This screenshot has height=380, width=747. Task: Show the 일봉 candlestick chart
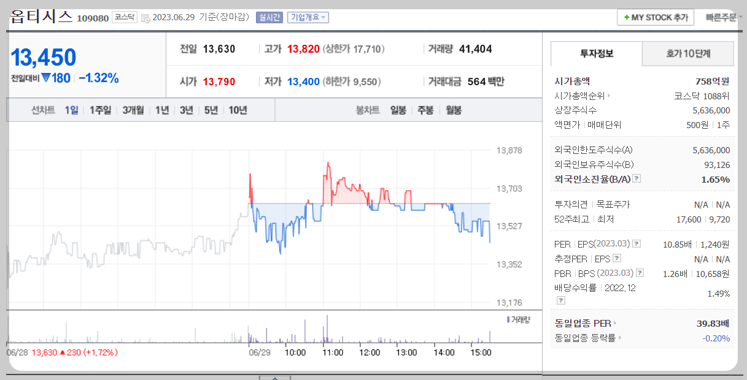398,110
